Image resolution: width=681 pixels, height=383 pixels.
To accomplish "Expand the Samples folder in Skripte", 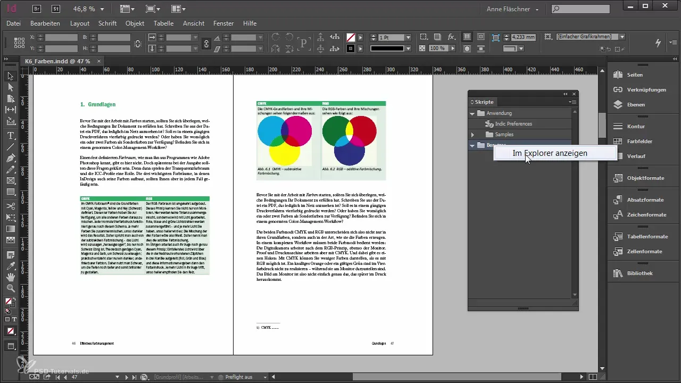I will coord(472,135).
